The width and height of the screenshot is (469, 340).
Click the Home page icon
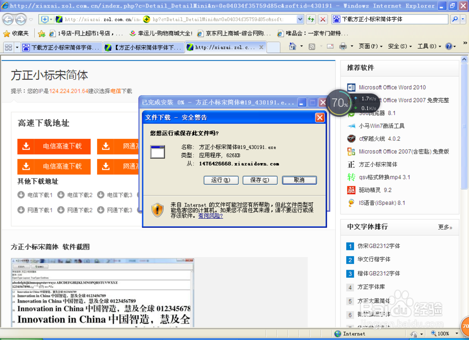pyautogui.click(x=293, y=46)
